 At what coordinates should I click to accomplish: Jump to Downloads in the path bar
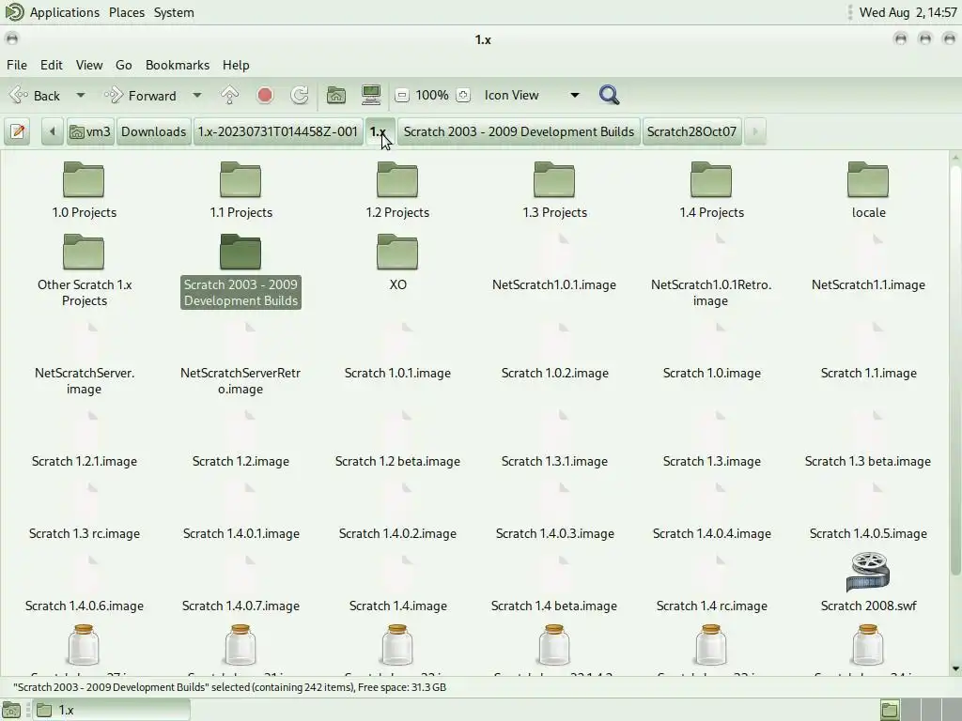(153, 131)
